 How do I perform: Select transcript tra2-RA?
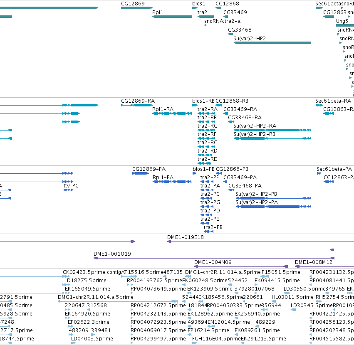pyautogui.click(x=208, y=109)
